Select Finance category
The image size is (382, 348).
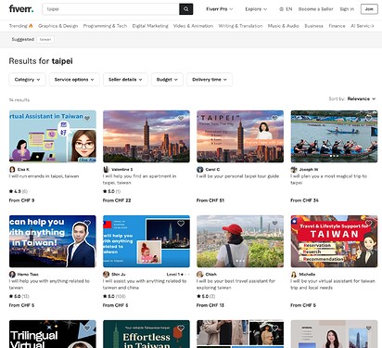[x=337, y=26]
